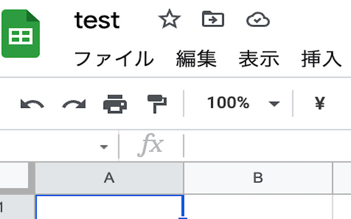This screenshot has width=351, height=219.
Task: Click the move to folder icon
Action: pos(213,19)
